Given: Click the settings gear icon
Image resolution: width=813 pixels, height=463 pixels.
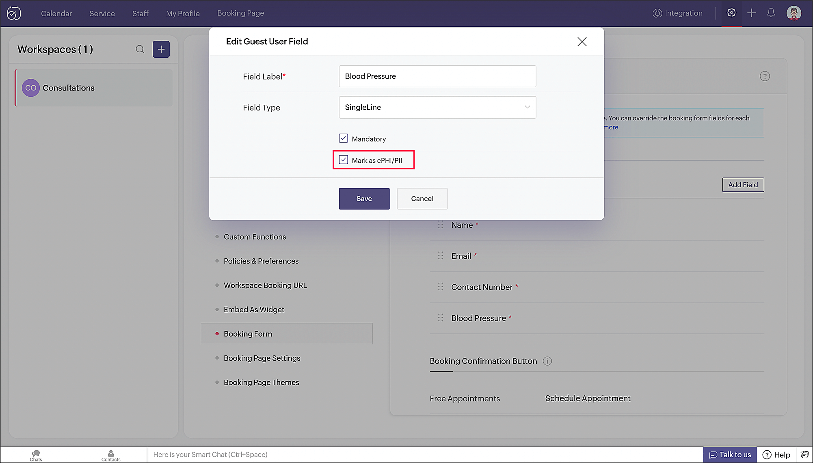Looking at the screenshot, I should pos(731,13).
